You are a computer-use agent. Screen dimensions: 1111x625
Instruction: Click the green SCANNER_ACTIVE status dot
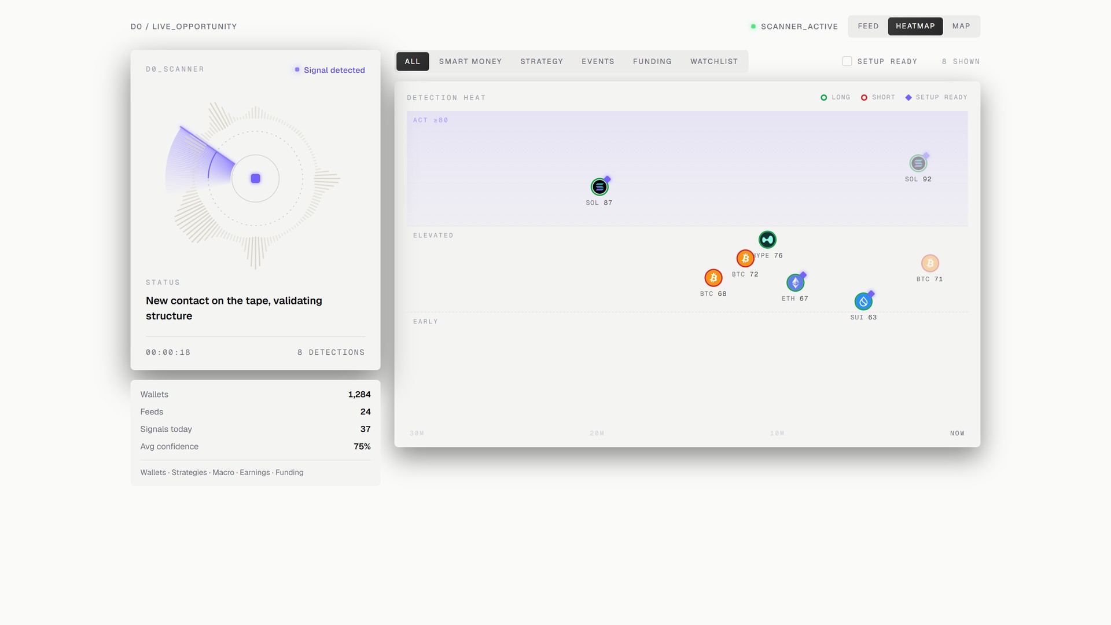tap(753, 27)
